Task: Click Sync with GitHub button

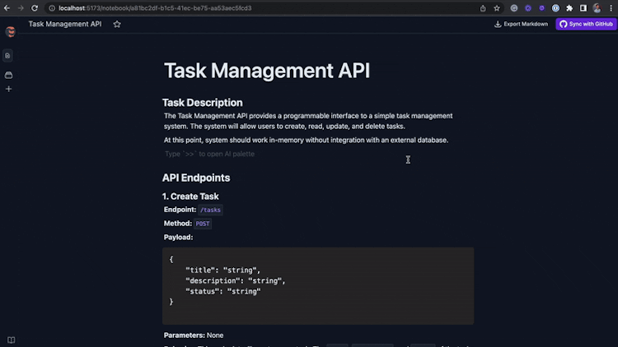Action: (x=586, y=25)
